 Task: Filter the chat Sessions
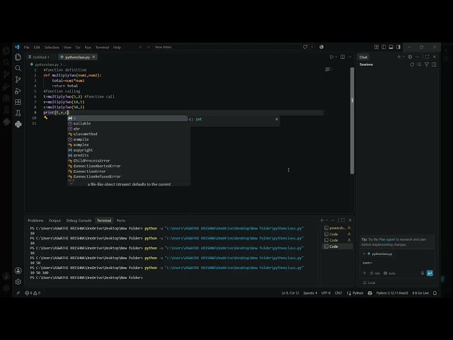427,64
